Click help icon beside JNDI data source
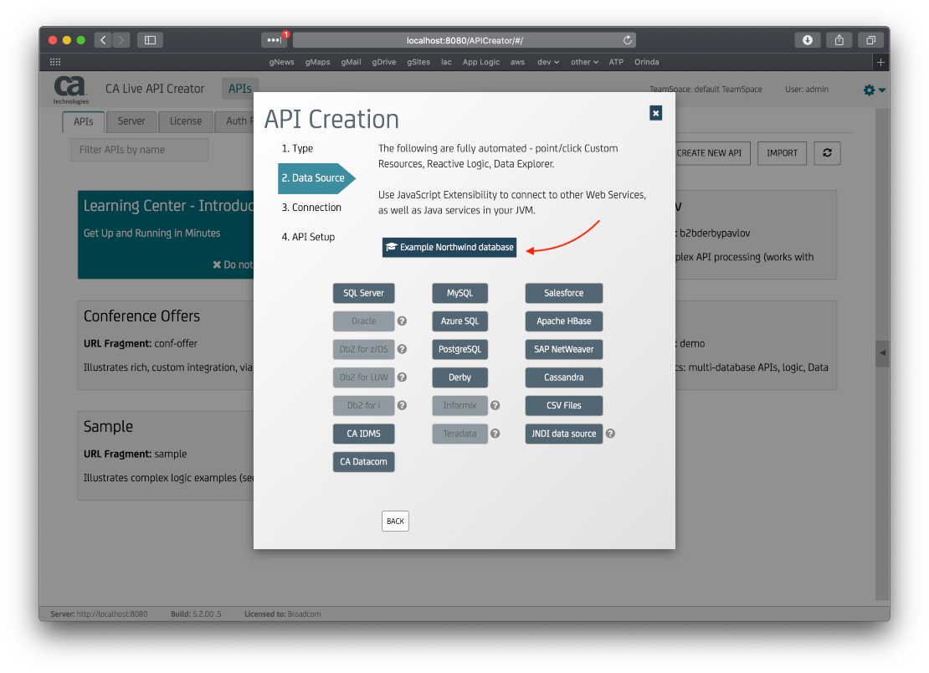 tap(610, 434)
